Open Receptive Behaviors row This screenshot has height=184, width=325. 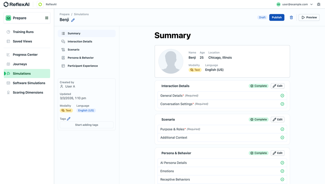222,180
